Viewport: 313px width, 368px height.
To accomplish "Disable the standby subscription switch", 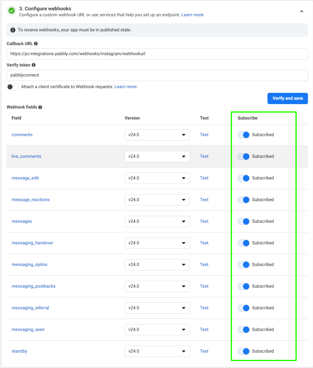I will coord(244,351).
